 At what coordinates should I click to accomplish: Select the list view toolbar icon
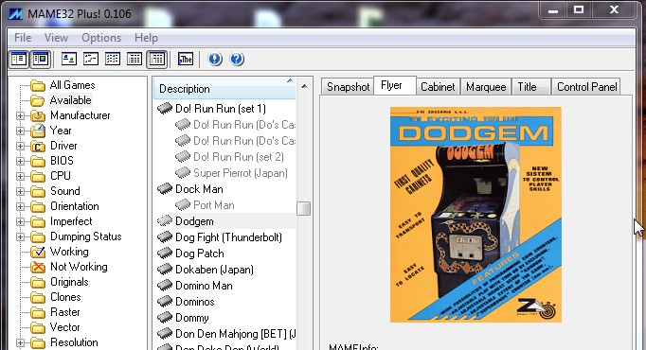tap(113, 60)
